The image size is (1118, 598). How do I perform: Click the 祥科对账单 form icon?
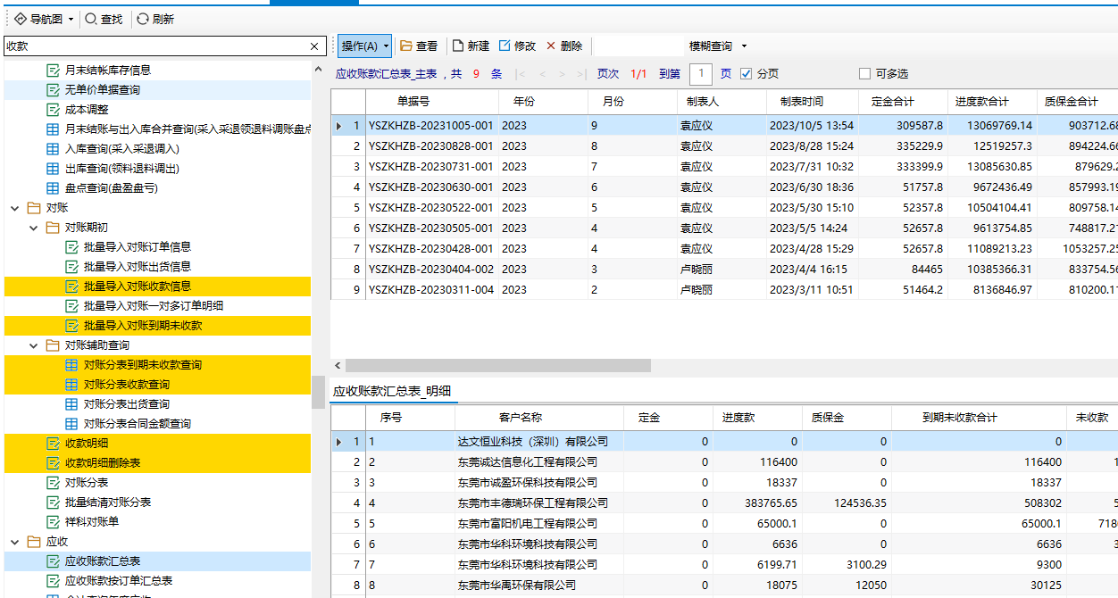coord(53,522)
